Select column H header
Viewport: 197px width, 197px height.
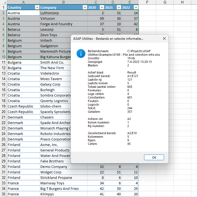182,2
